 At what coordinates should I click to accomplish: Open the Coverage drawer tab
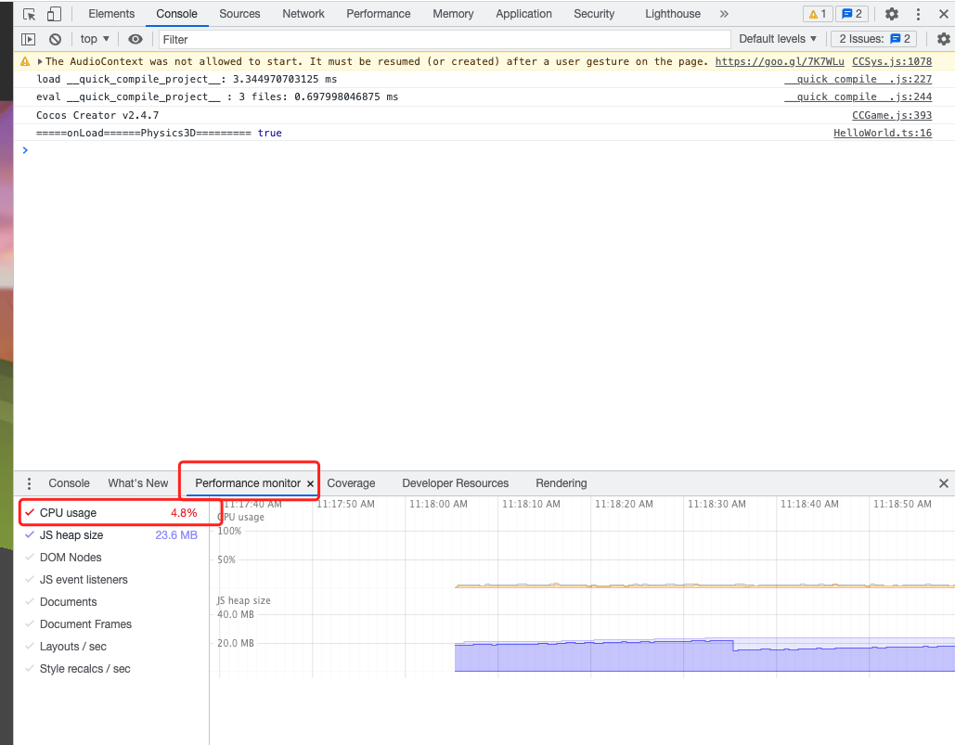pyautogui.click(x=351, y=483)
